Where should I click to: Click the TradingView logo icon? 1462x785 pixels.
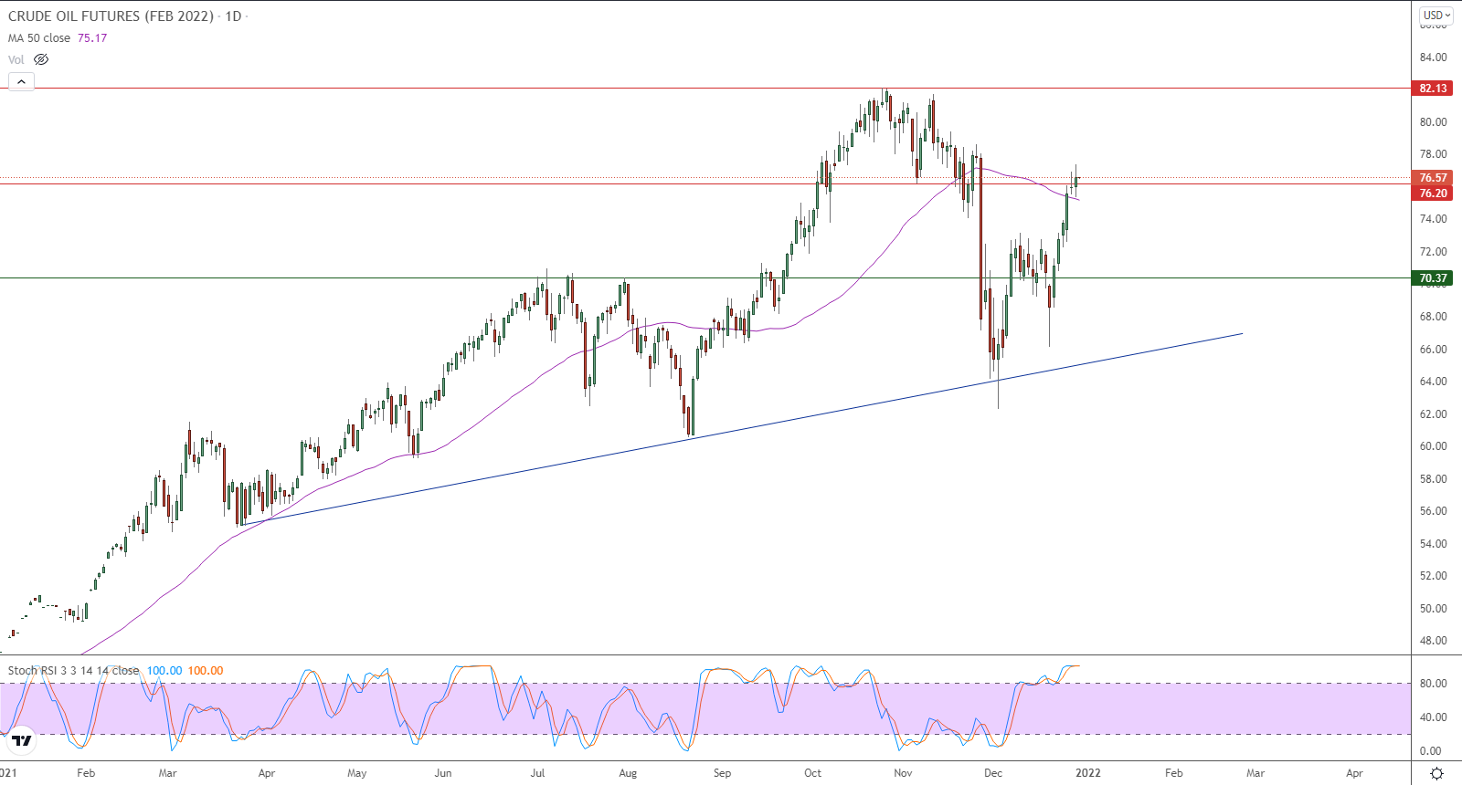coord(22,740)
